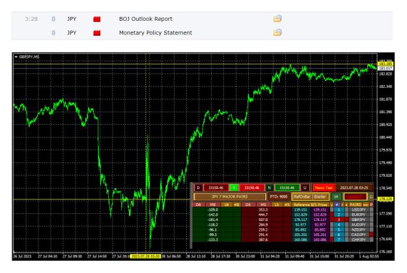
Task: Select the EURJPY pair
Action: (358, 214)
